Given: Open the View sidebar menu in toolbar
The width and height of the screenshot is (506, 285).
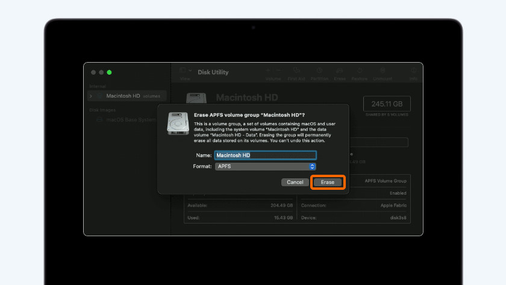Looking at the screenshot, I should (184, 72).
